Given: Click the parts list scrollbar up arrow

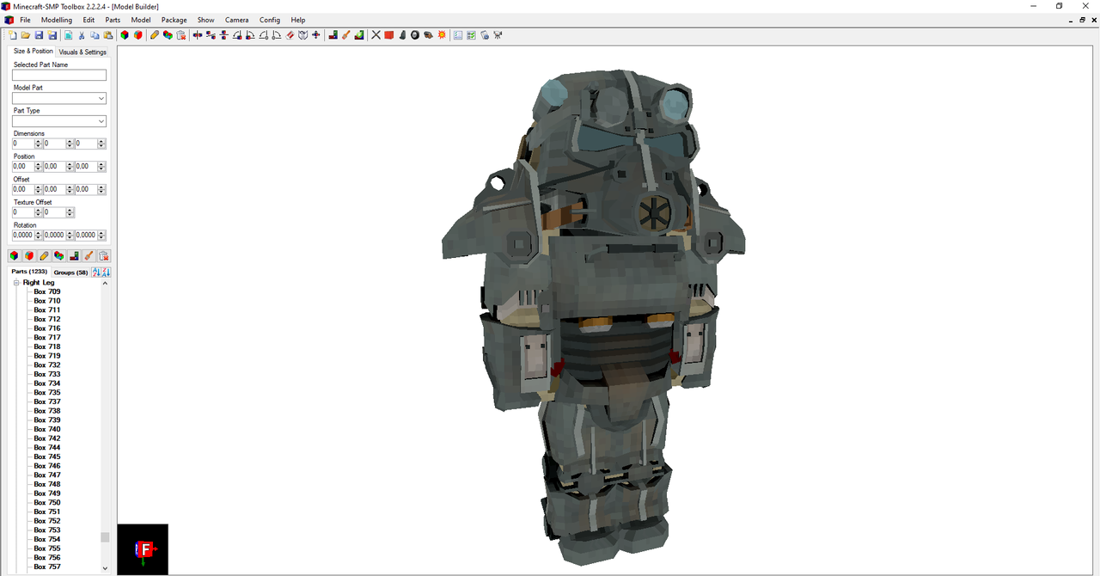Looking at the screenshot, I should click(106, 283).
